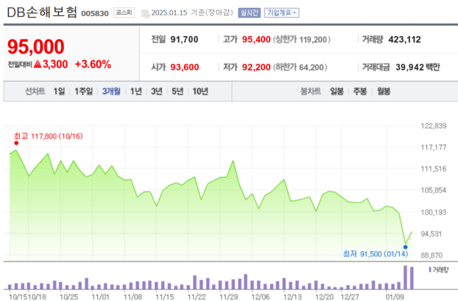Click the current price 95,000
Image resolution: width=458 pixels, height=301 pixels.
(x=35, y=46)
